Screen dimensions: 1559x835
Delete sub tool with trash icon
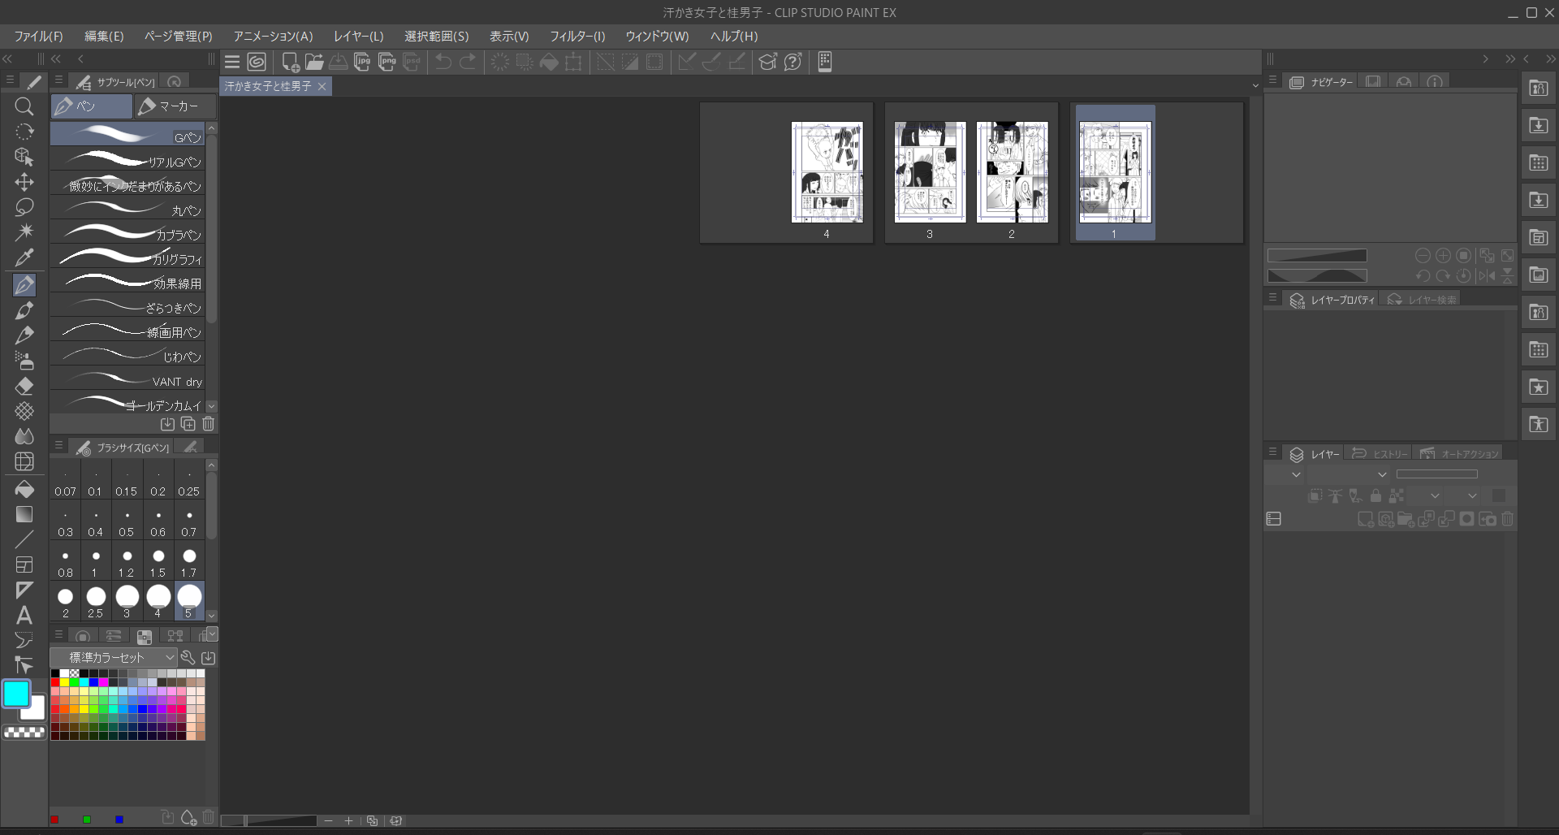(x=209, y=424)
